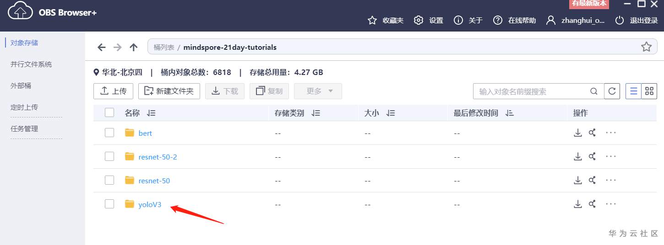Click the 上传 upload button
The image size is (664, 245).
pyautogui.click(x=113, y=91)
